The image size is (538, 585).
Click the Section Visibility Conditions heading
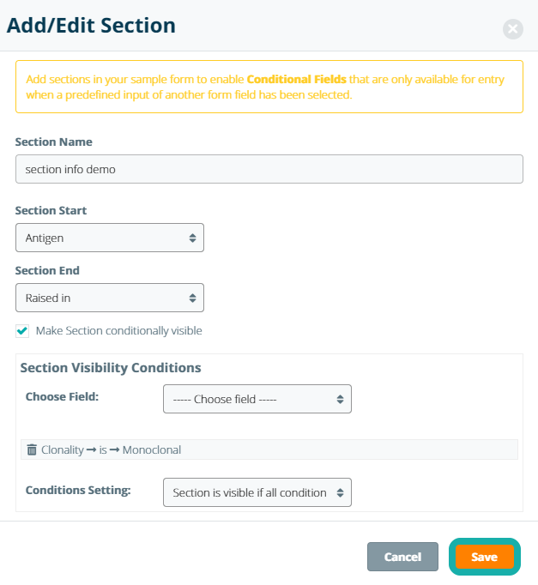[111, 368]
